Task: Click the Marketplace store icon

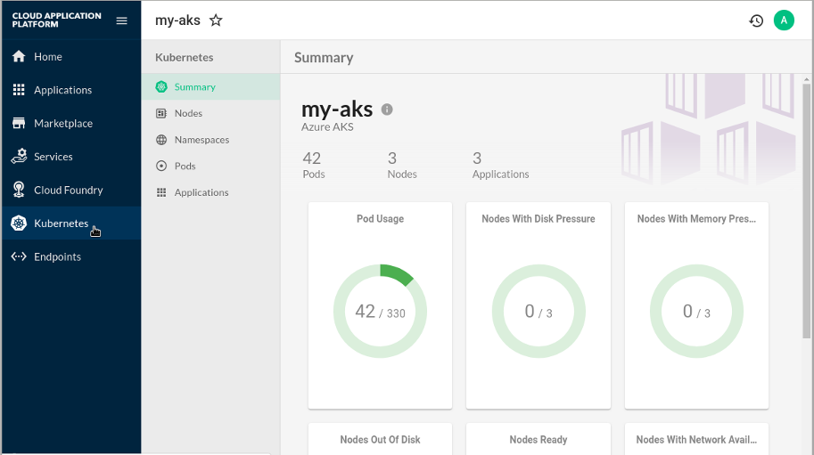Action: [x=19, y=123]
